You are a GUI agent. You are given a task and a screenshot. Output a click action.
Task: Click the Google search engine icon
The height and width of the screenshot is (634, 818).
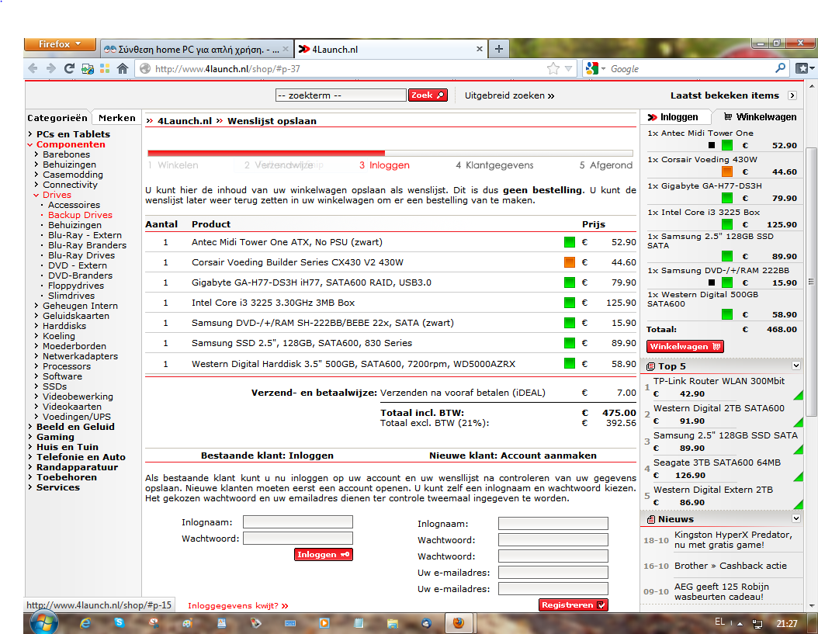(592, 68)
